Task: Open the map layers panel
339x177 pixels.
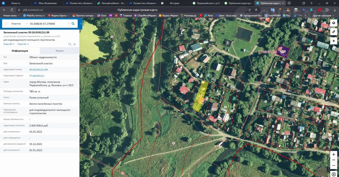Action: (334, 23)
